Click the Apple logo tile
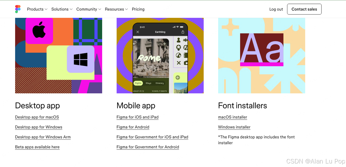Viewport: 346px width, 167px height. (39, 30)
